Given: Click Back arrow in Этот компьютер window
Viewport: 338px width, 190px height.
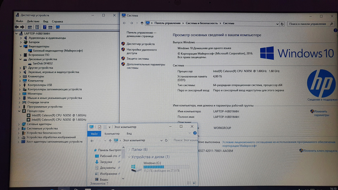Looking at the screenshot, I should pos(92,141).
